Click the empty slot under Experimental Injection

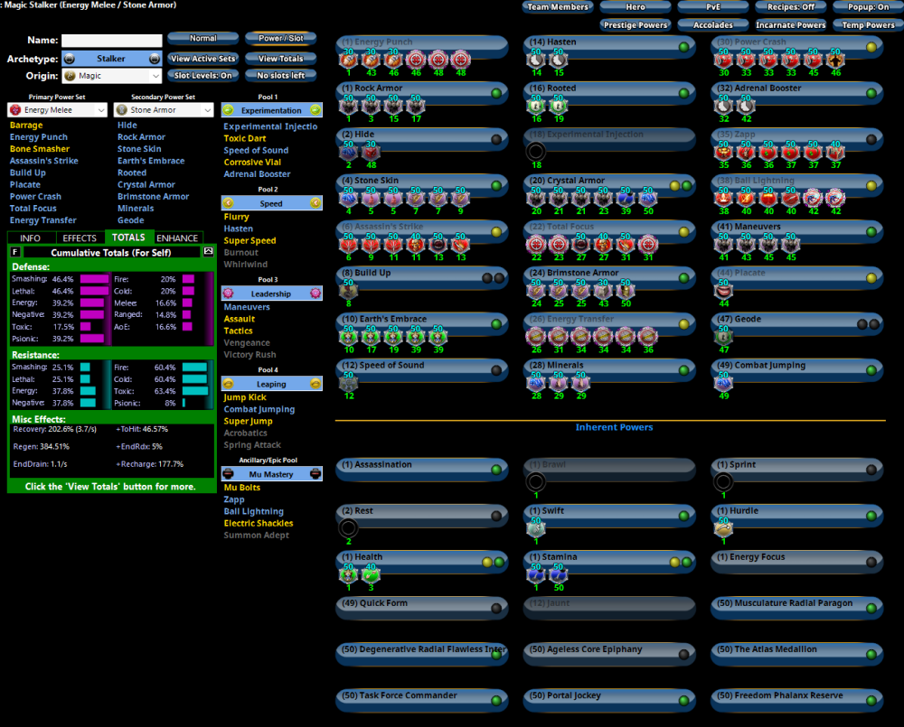[536, 152]
